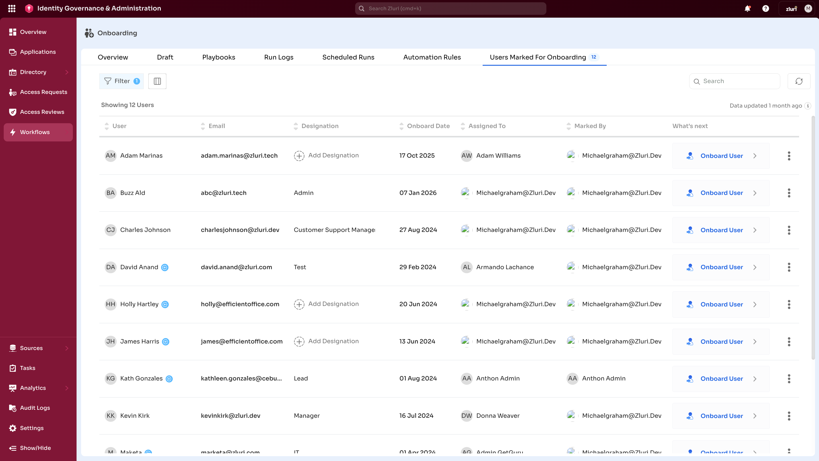Expand the Analytics sidebar submenu
The image size is (819, 461).
pyautogui.click(x=67, y=388)
